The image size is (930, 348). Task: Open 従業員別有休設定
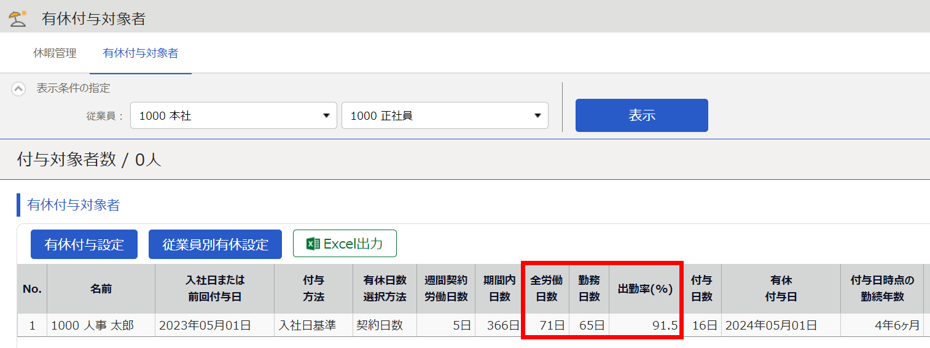[215, 244]
